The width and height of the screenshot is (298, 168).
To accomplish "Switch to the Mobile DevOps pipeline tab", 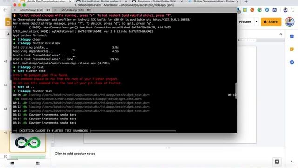I will click(46, 1).
